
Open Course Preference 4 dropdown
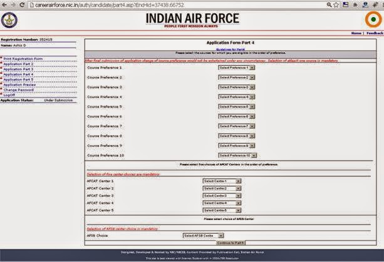tap(237, 97)
